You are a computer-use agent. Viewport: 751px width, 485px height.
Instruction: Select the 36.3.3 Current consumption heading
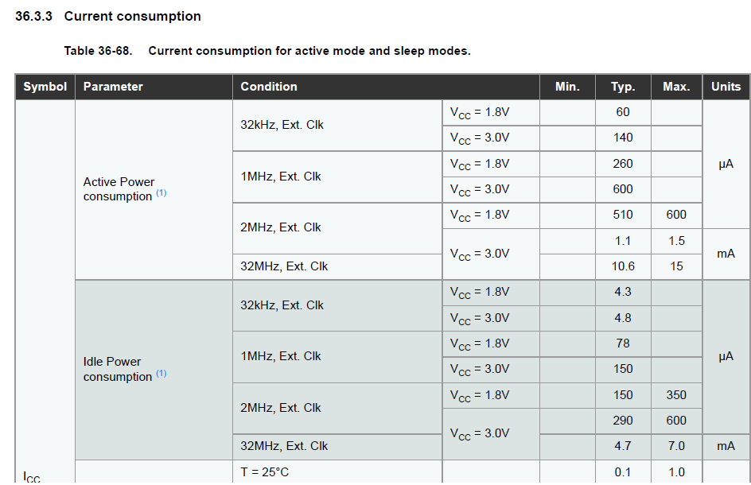(x=108, y=16)
